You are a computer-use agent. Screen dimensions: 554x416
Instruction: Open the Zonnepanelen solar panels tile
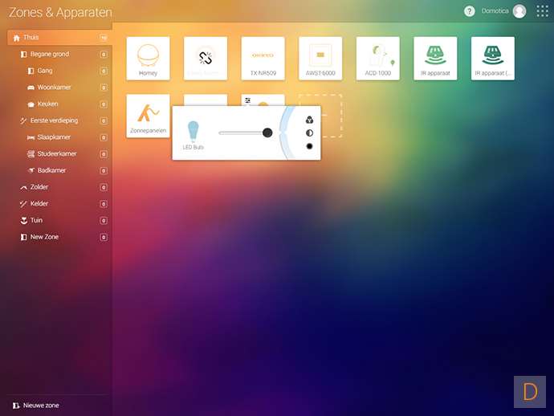pyautogui.click(x=148, y=116)
